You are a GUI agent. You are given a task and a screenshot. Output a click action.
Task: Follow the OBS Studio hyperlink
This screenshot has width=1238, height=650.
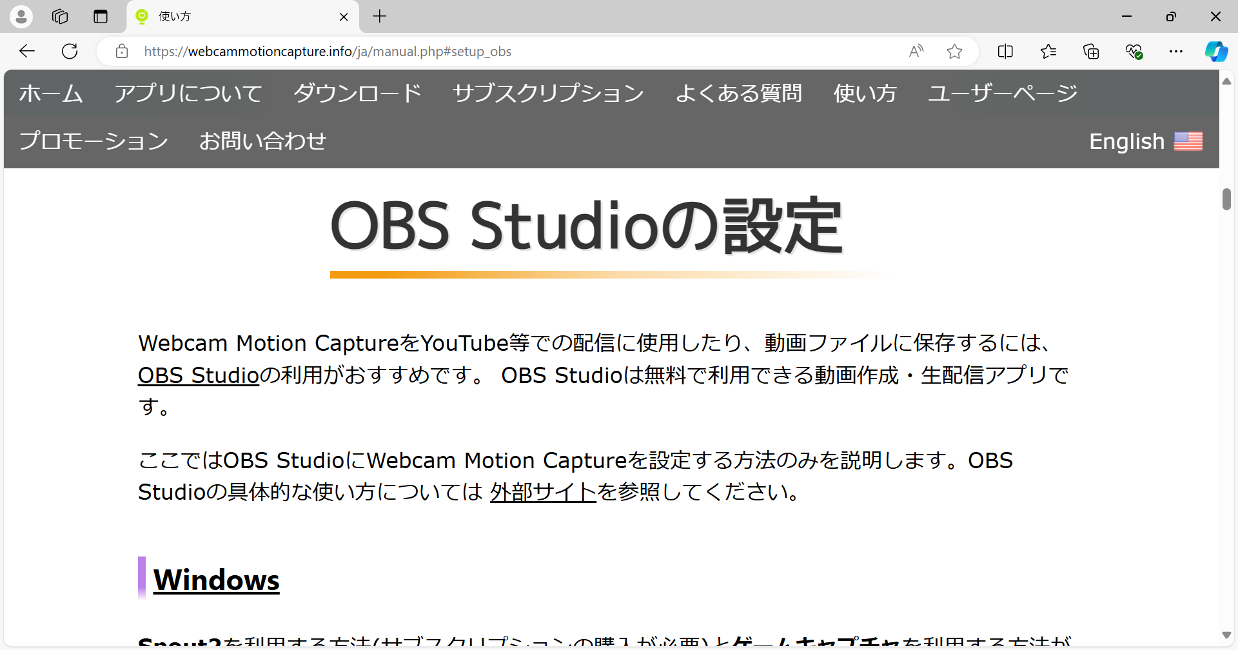pyautogui.click(x=199, y=375)
